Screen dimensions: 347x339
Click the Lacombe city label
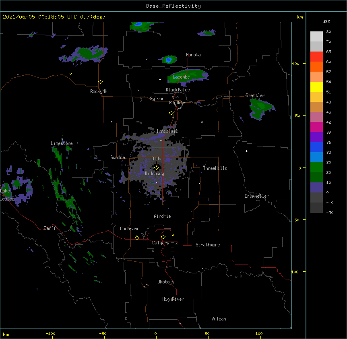(181, 77)
